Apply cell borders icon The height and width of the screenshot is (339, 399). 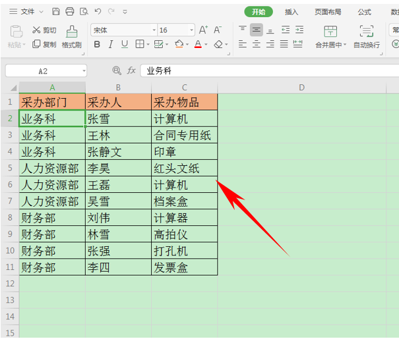click(x=140, y=44)
